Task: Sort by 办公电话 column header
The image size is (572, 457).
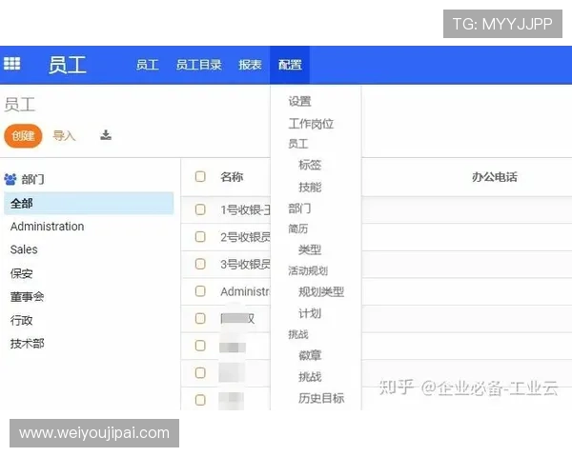Action: (495, 177)
